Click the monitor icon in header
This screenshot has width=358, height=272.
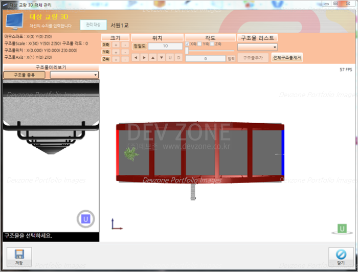click(14, 21)
